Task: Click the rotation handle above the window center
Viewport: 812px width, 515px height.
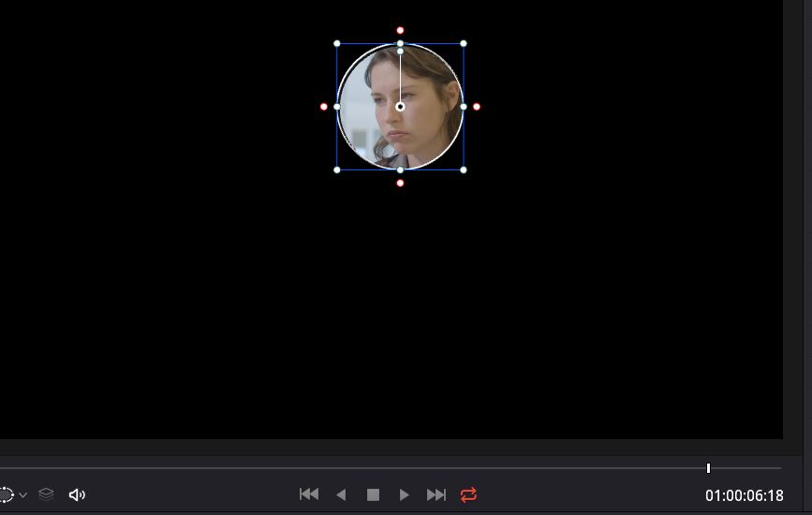Action: tap(400, 51)
